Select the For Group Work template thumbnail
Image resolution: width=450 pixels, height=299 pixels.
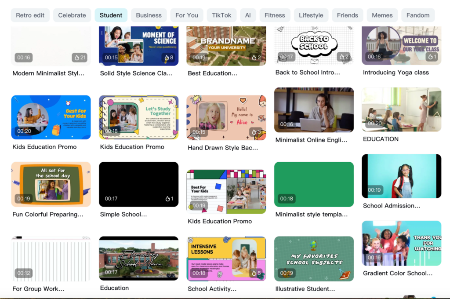point(51,259)
